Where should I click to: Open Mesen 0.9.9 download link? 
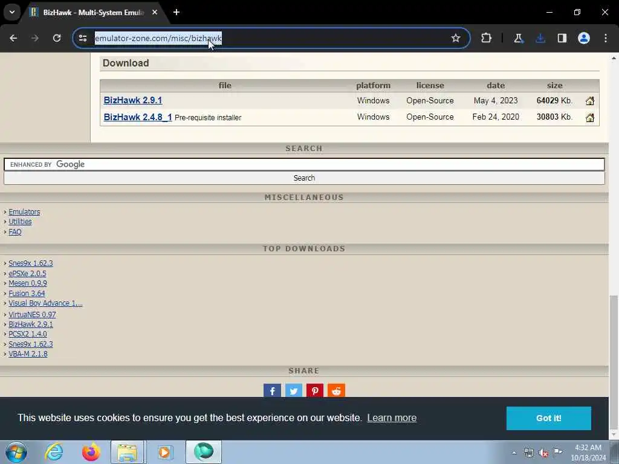coord(28,283)
